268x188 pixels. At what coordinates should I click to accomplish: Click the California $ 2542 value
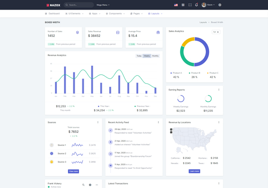[187, 158]
